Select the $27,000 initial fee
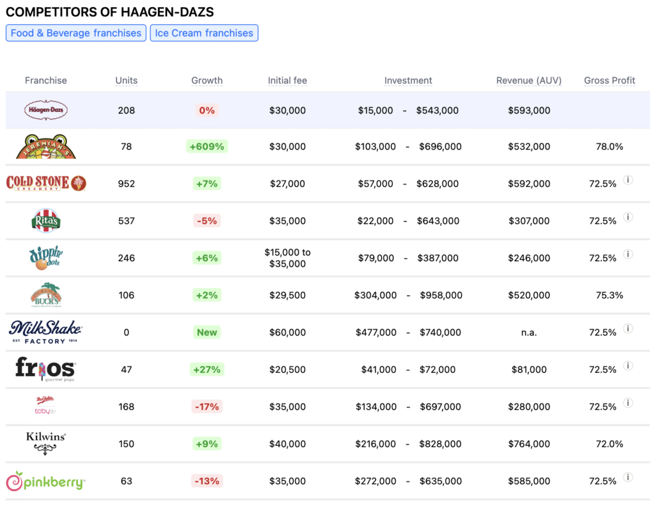Screen dimensions: 655x509 (287, 183)
